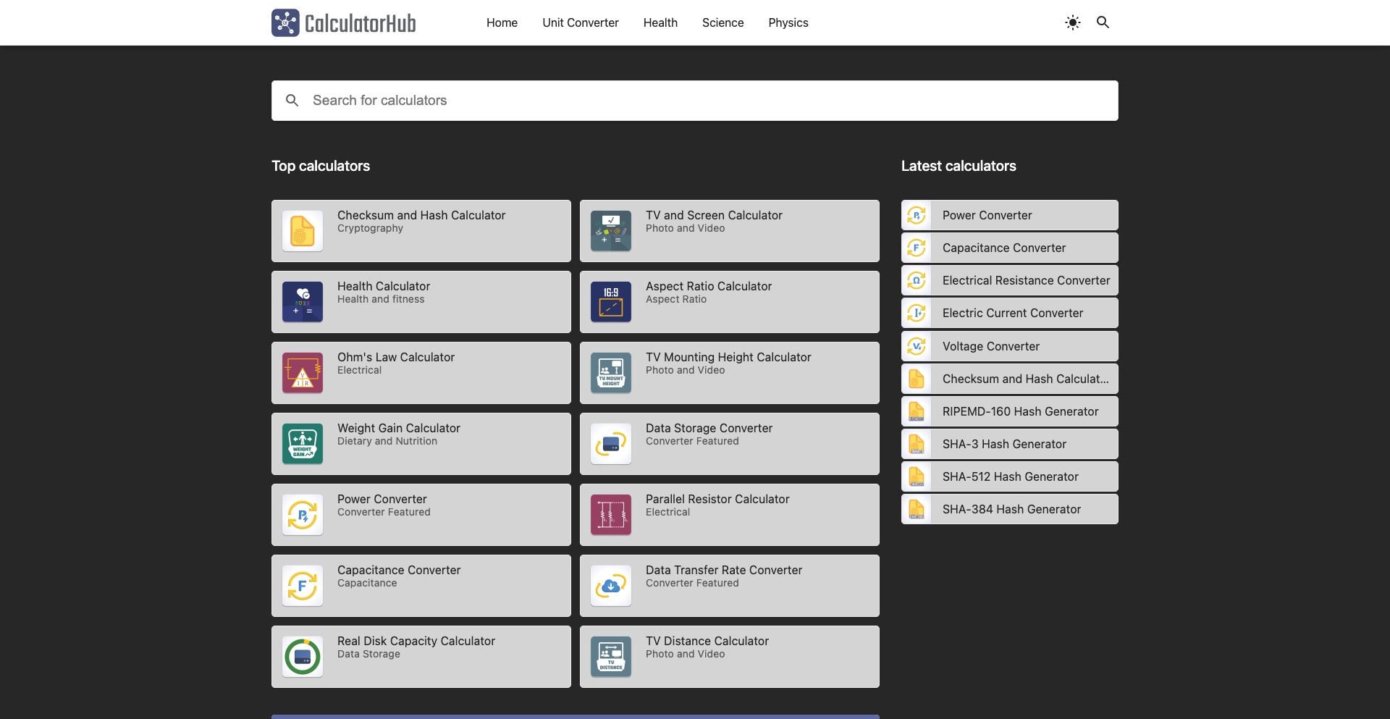
Task: Toggle the light/dark theme sun icon
Action: (1072, 22)
